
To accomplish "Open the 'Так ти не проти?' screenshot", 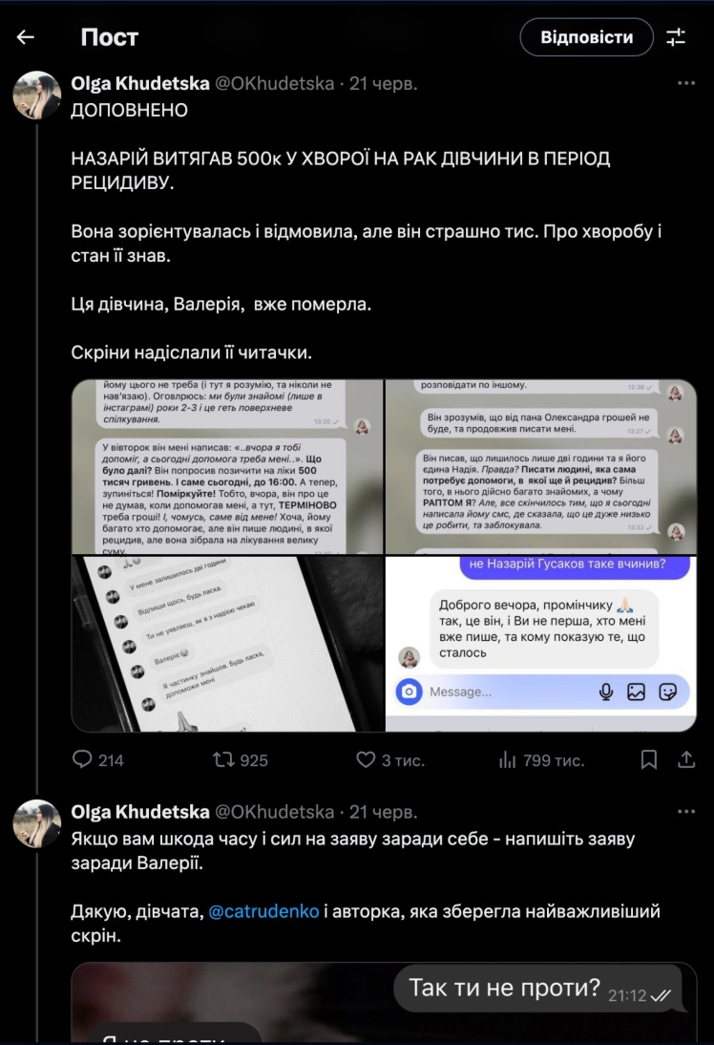I will pos(384,1003).
